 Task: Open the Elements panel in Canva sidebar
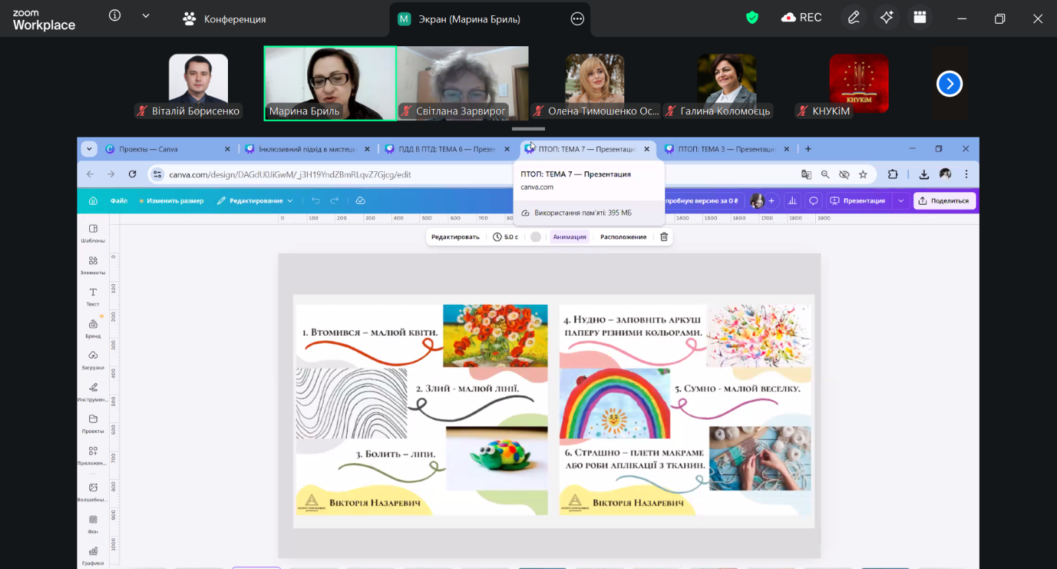click(93, 264)
